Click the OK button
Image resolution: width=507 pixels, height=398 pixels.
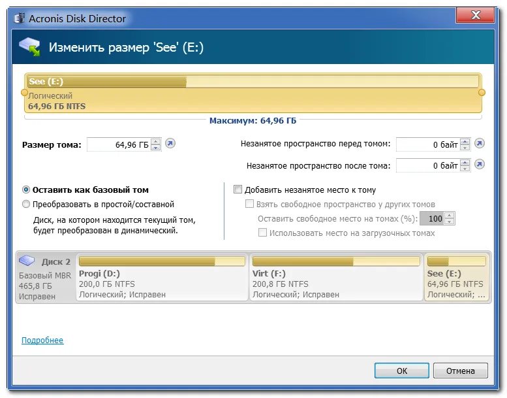pyautogui.click(x=401, y=371)
